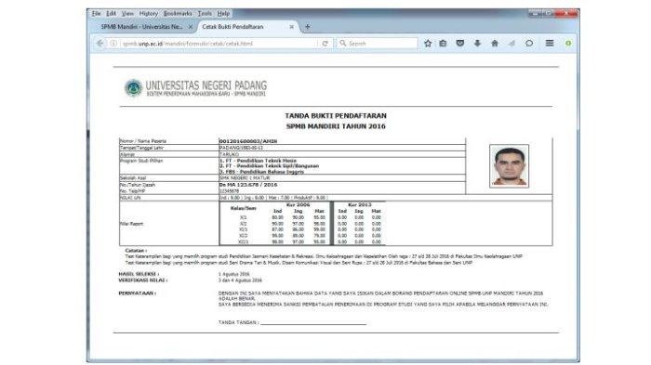Bookmark this page with the star icon
651x365 pixels.
point(428,43)
